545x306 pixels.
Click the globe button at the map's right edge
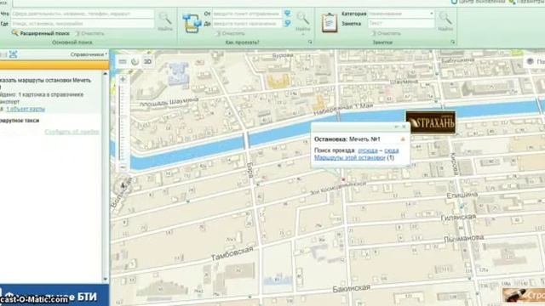pyautogui.click(x=530, y=61)
